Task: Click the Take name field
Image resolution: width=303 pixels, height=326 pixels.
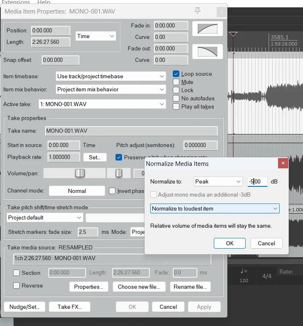Action: [x=131, y=131]
